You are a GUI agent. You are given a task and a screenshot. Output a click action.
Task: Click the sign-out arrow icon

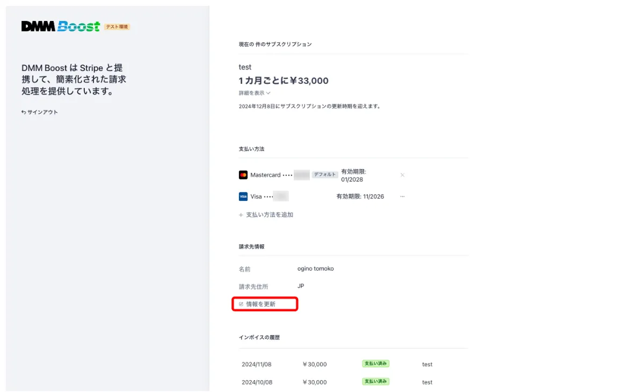click(x=24, y=112)
